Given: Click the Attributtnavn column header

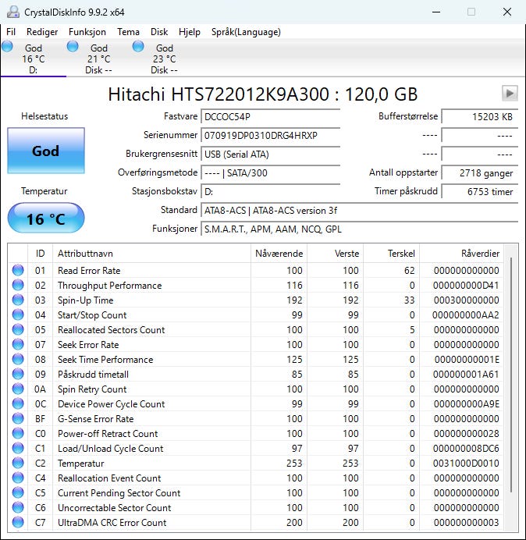Looking at the screenshot, I should 151,254.
